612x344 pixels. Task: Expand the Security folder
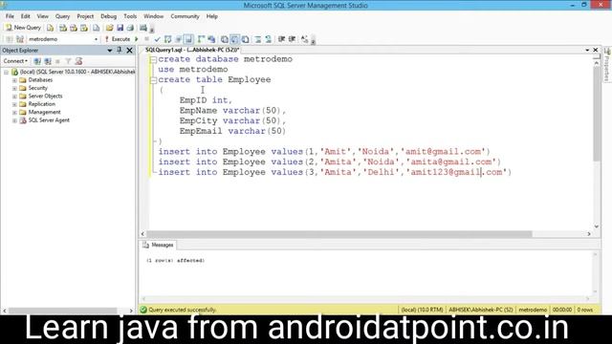pos(14,88)
